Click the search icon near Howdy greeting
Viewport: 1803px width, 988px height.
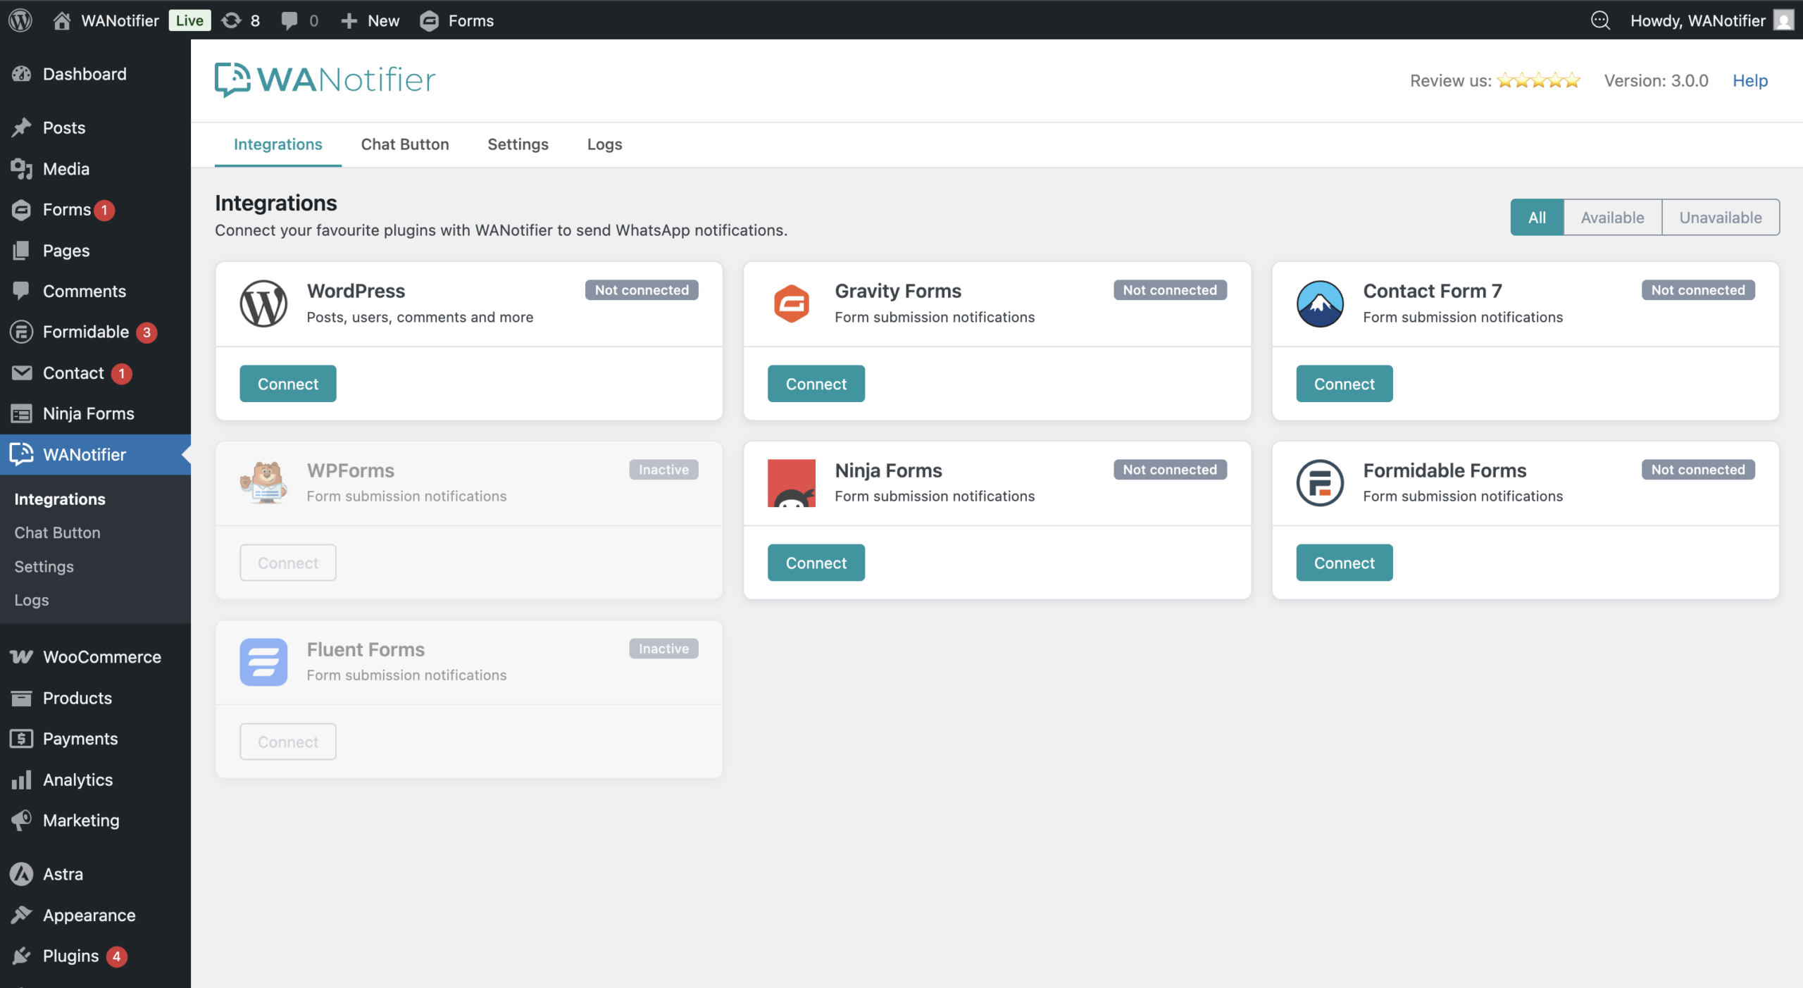click(x=1600, y=20)
